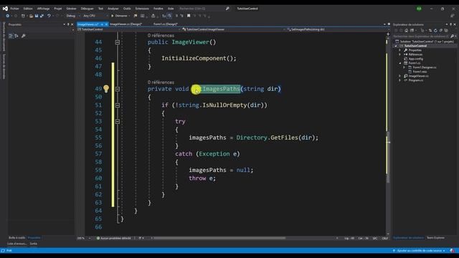
Task: Click the '0 références' link above ImageViewer()
Action: click(161, 35)
